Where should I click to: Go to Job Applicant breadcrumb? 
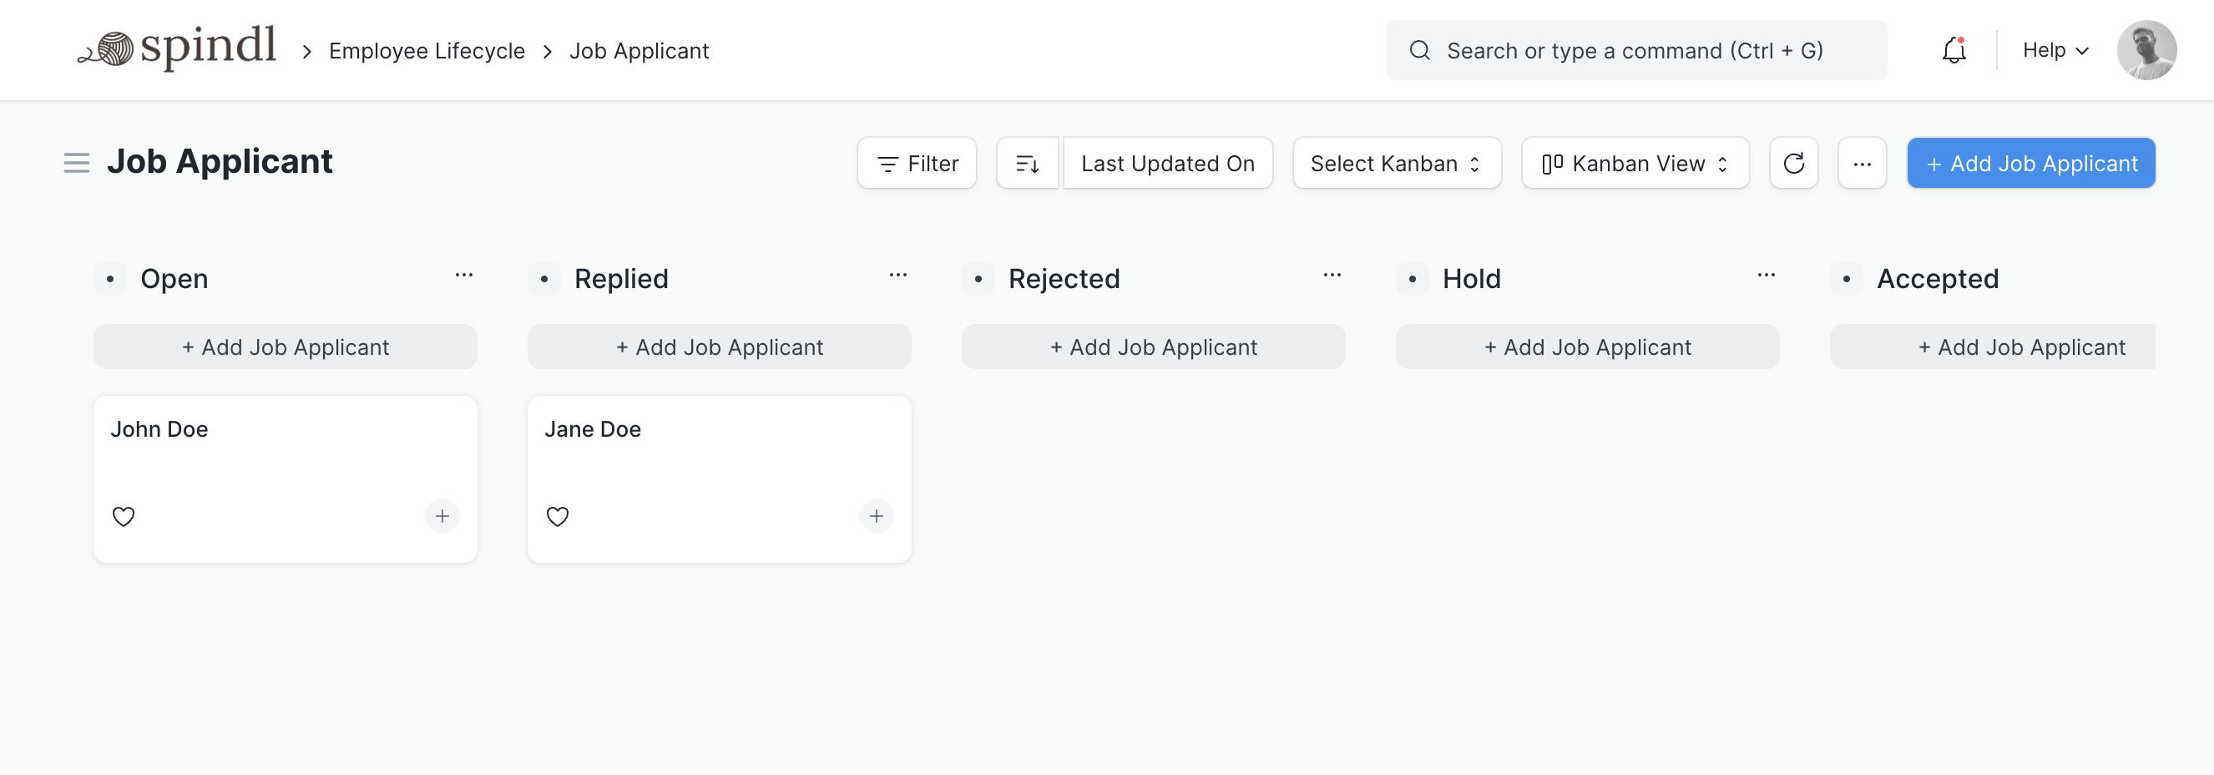coord(639,51)
